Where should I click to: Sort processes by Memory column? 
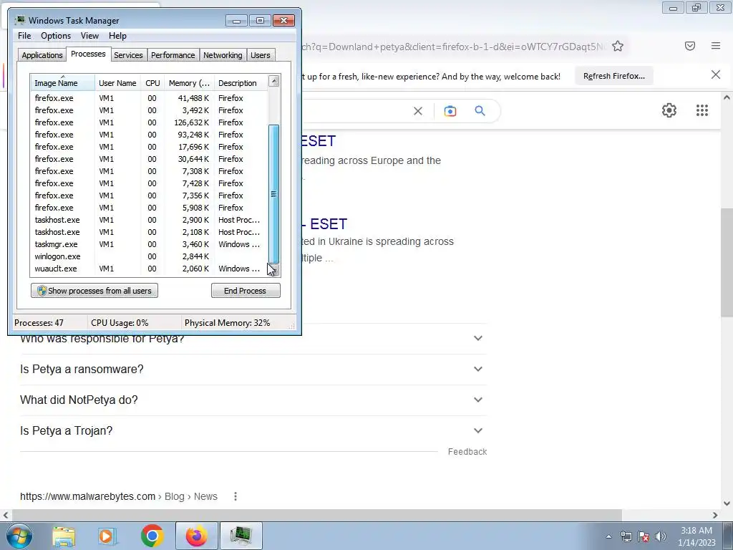(189, 83)
